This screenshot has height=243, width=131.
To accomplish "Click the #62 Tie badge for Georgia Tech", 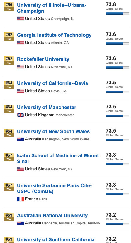I will (x=9, y=36).
